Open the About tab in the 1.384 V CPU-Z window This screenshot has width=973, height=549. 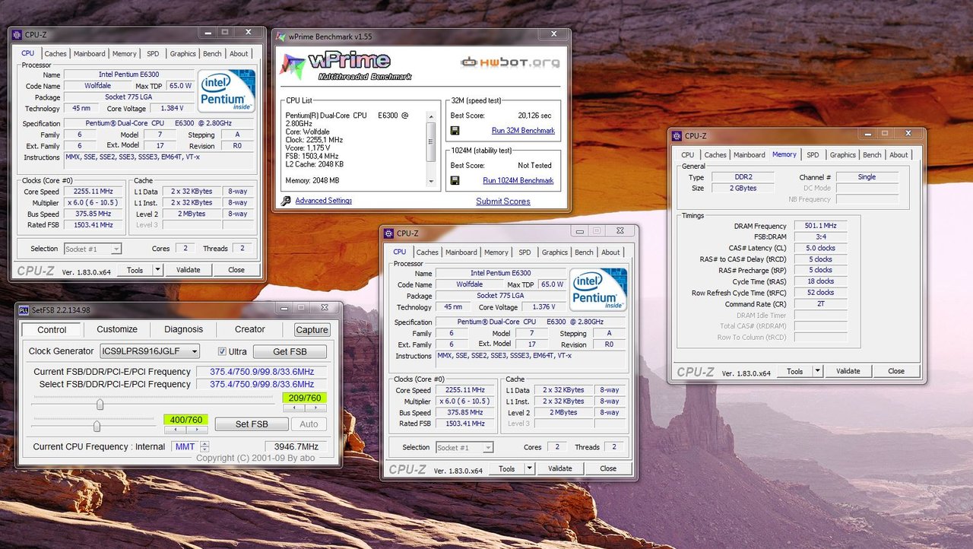click(239, 54)
